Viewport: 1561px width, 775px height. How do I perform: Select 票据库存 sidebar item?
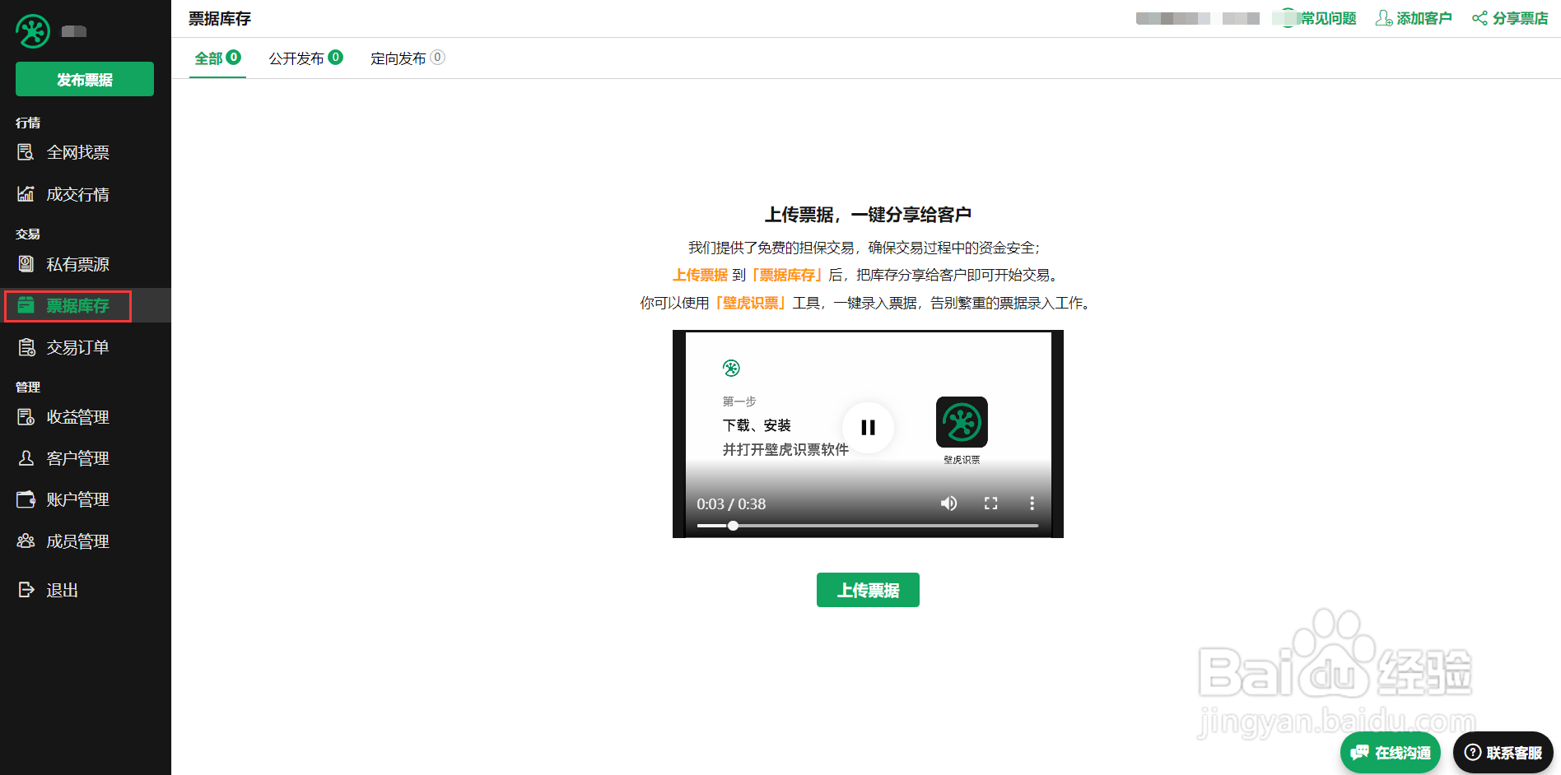pyautogui.click(x=86, y=306)
